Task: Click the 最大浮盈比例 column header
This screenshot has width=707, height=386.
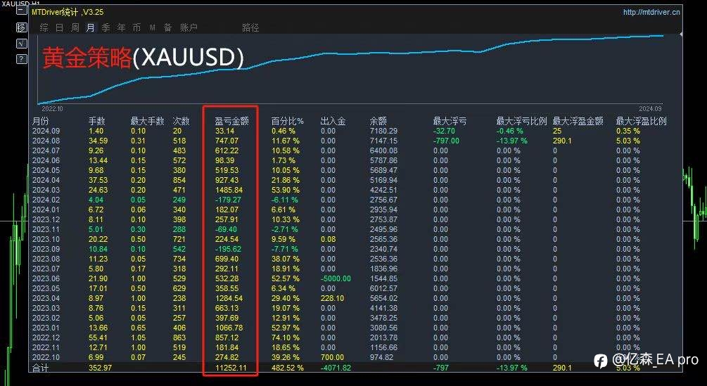Action: (x=641, y=121)
